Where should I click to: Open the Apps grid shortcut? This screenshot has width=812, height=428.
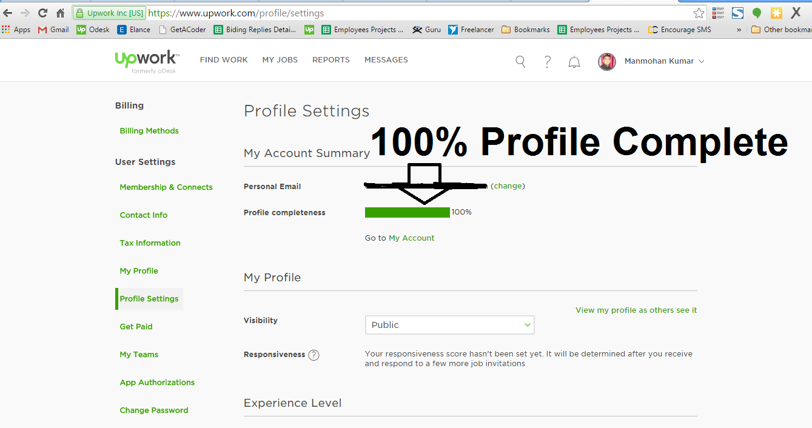click(16, 30)
